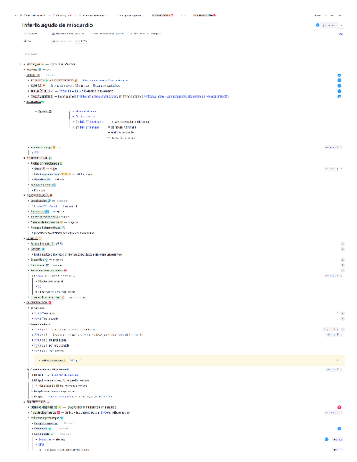Select the Objetivo diagnóstico row
Image resolution: width=357 pixels, height=462 pixels.
(x=74, y=407)
